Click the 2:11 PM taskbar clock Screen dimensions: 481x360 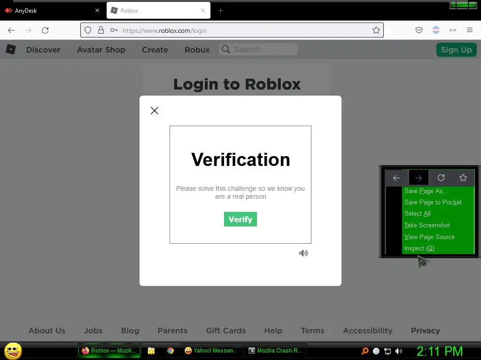[x=440, y=351]
